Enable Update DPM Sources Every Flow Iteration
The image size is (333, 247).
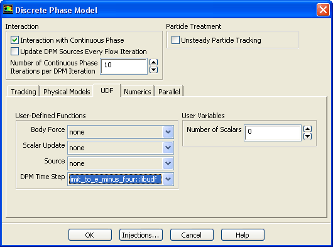point(14,51)
